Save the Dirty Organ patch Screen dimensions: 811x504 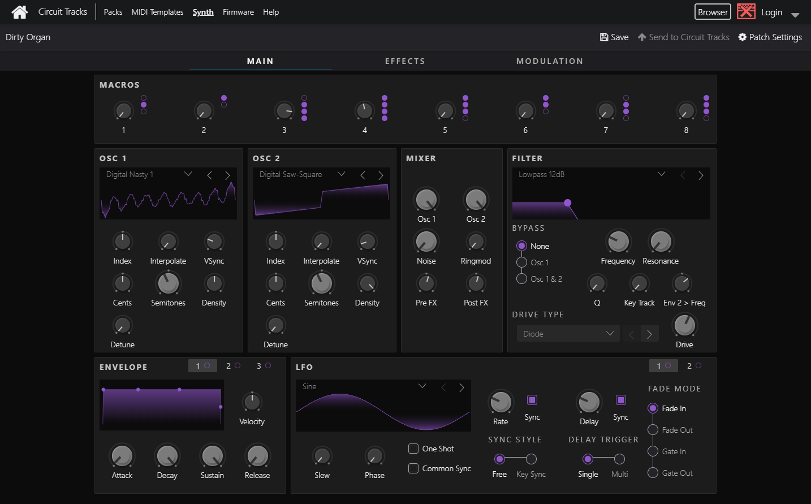click(x=614, y=37)
